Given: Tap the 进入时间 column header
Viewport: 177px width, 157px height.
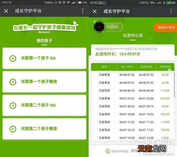Looking at the screenshot, I should [127, 67].
